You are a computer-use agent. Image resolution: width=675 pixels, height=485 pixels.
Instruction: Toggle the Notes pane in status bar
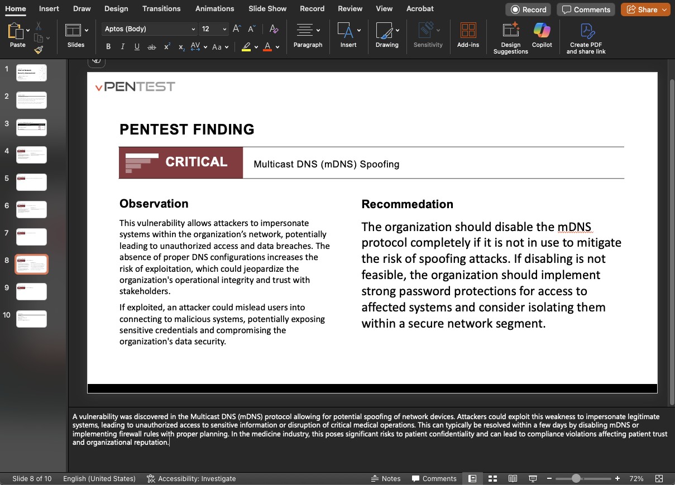[x=386, y=479]
